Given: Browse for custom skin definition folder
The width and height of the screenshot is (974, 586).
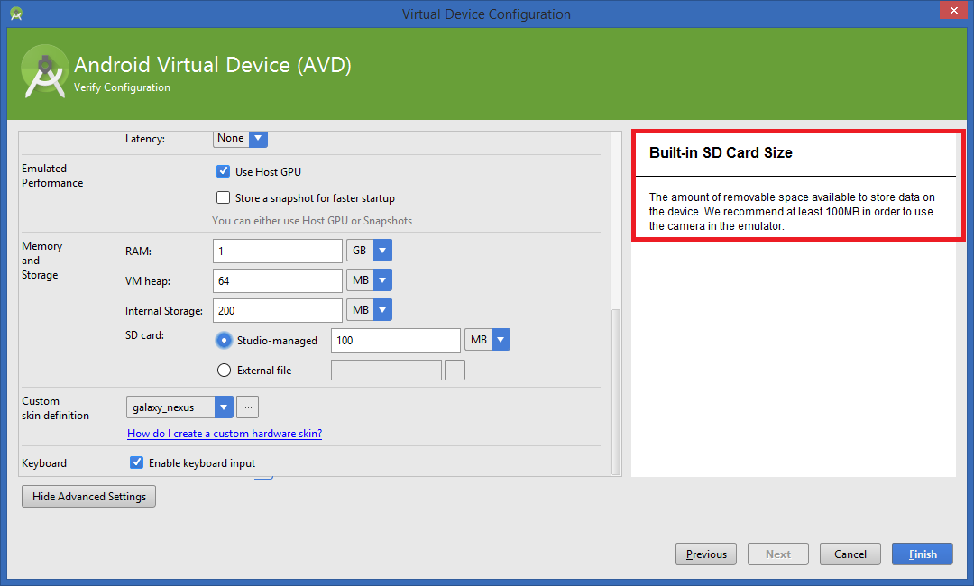Looking at the screenshot, I should tap(248, 407).
